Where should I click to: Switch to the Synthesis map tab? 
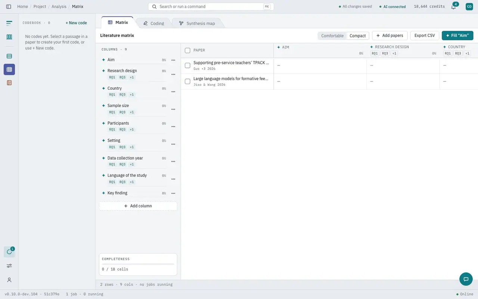[x=197, y=23]
